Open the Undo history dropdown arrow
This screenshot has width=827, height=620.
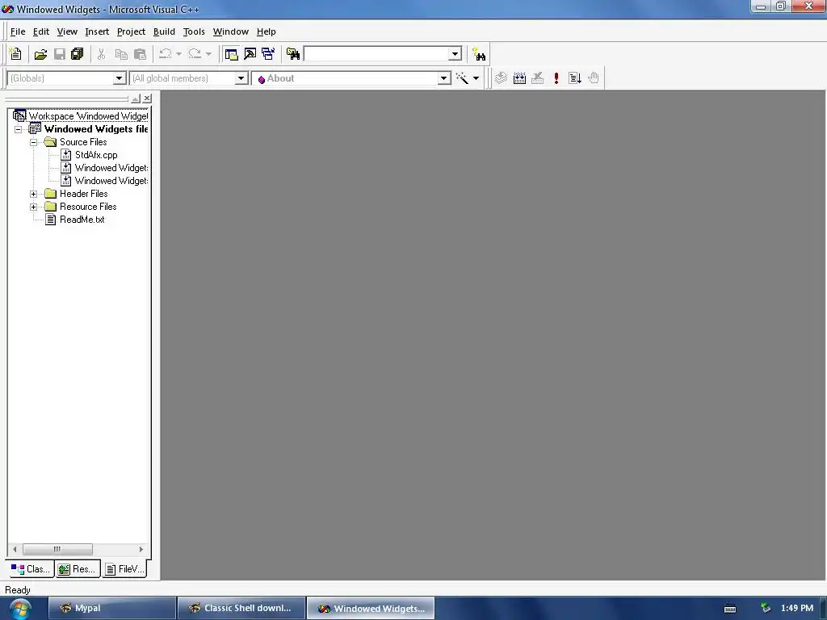pos(178,54)
